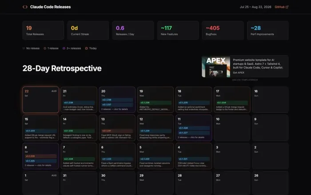
Task: Click the 0d Current Streak stat card
Action: [x=88, y=30]
